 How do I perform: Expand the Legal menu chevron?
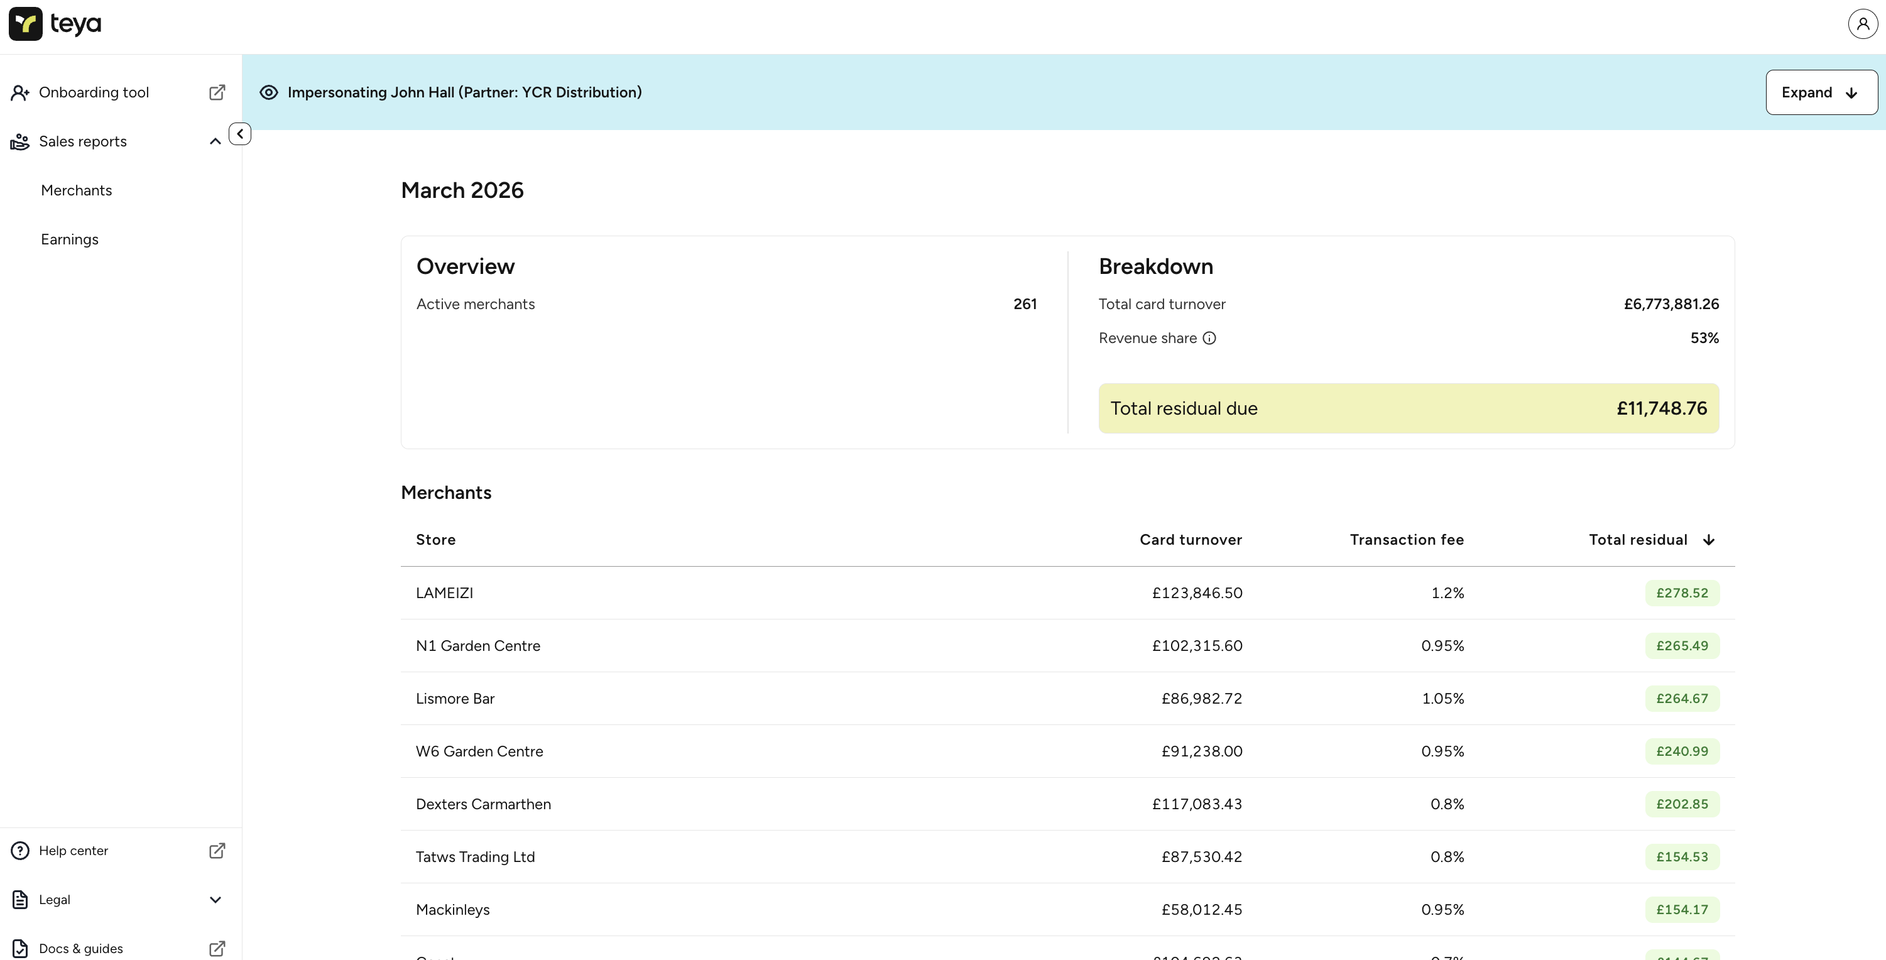tap(215, 900)
